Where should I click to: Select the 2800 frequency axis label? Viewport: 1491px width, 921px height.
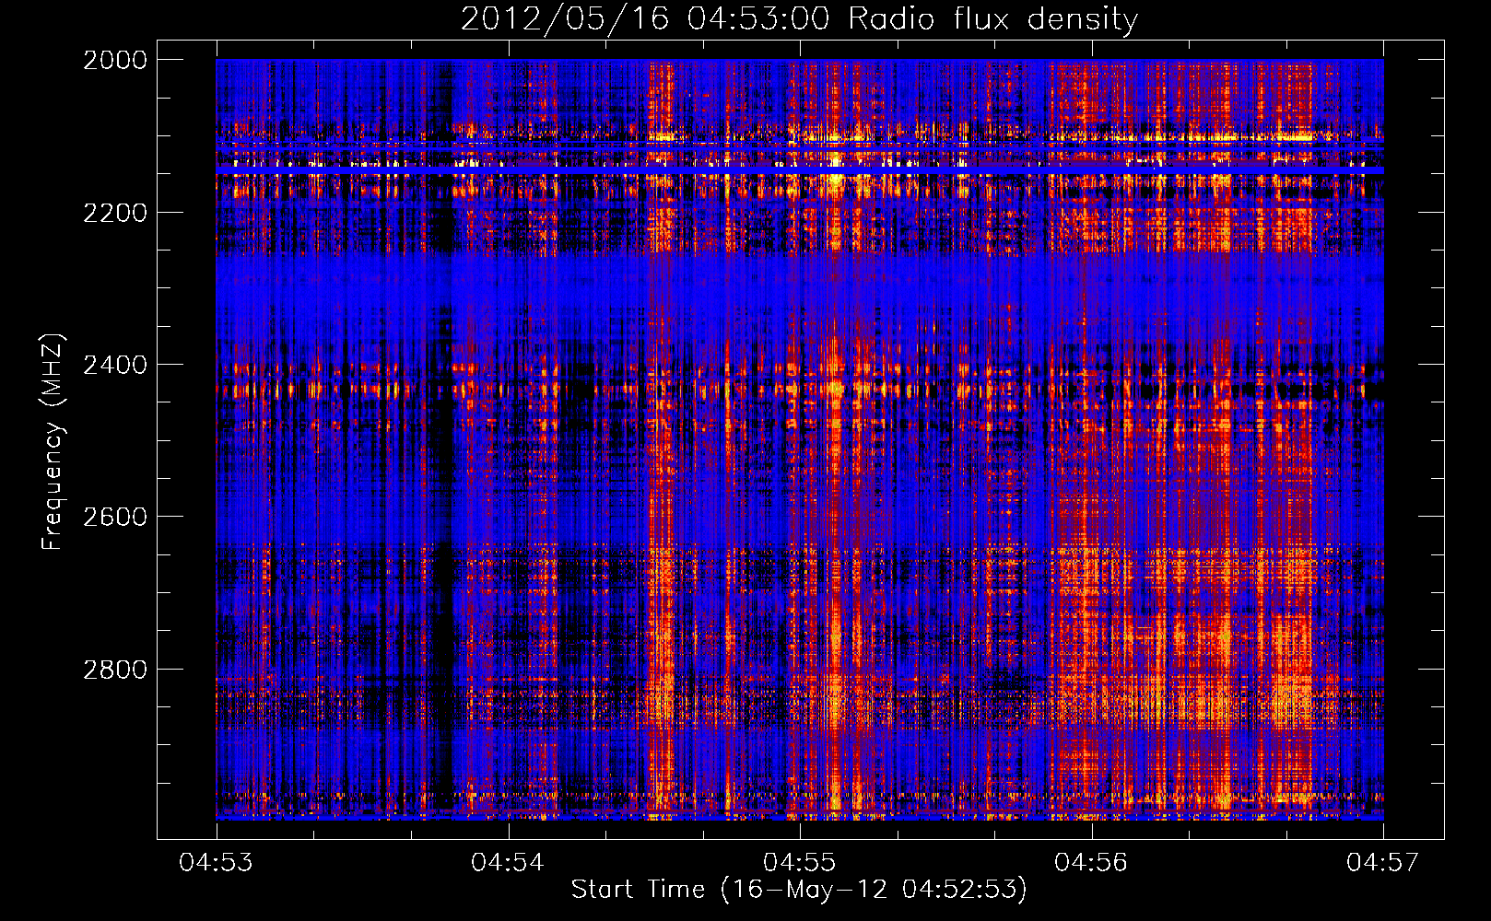[115, 670]
